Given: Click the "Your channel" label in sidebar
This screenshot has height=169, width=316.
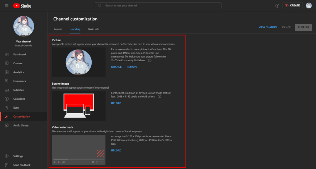Looking at the screenshot, I should pos(23,42).
